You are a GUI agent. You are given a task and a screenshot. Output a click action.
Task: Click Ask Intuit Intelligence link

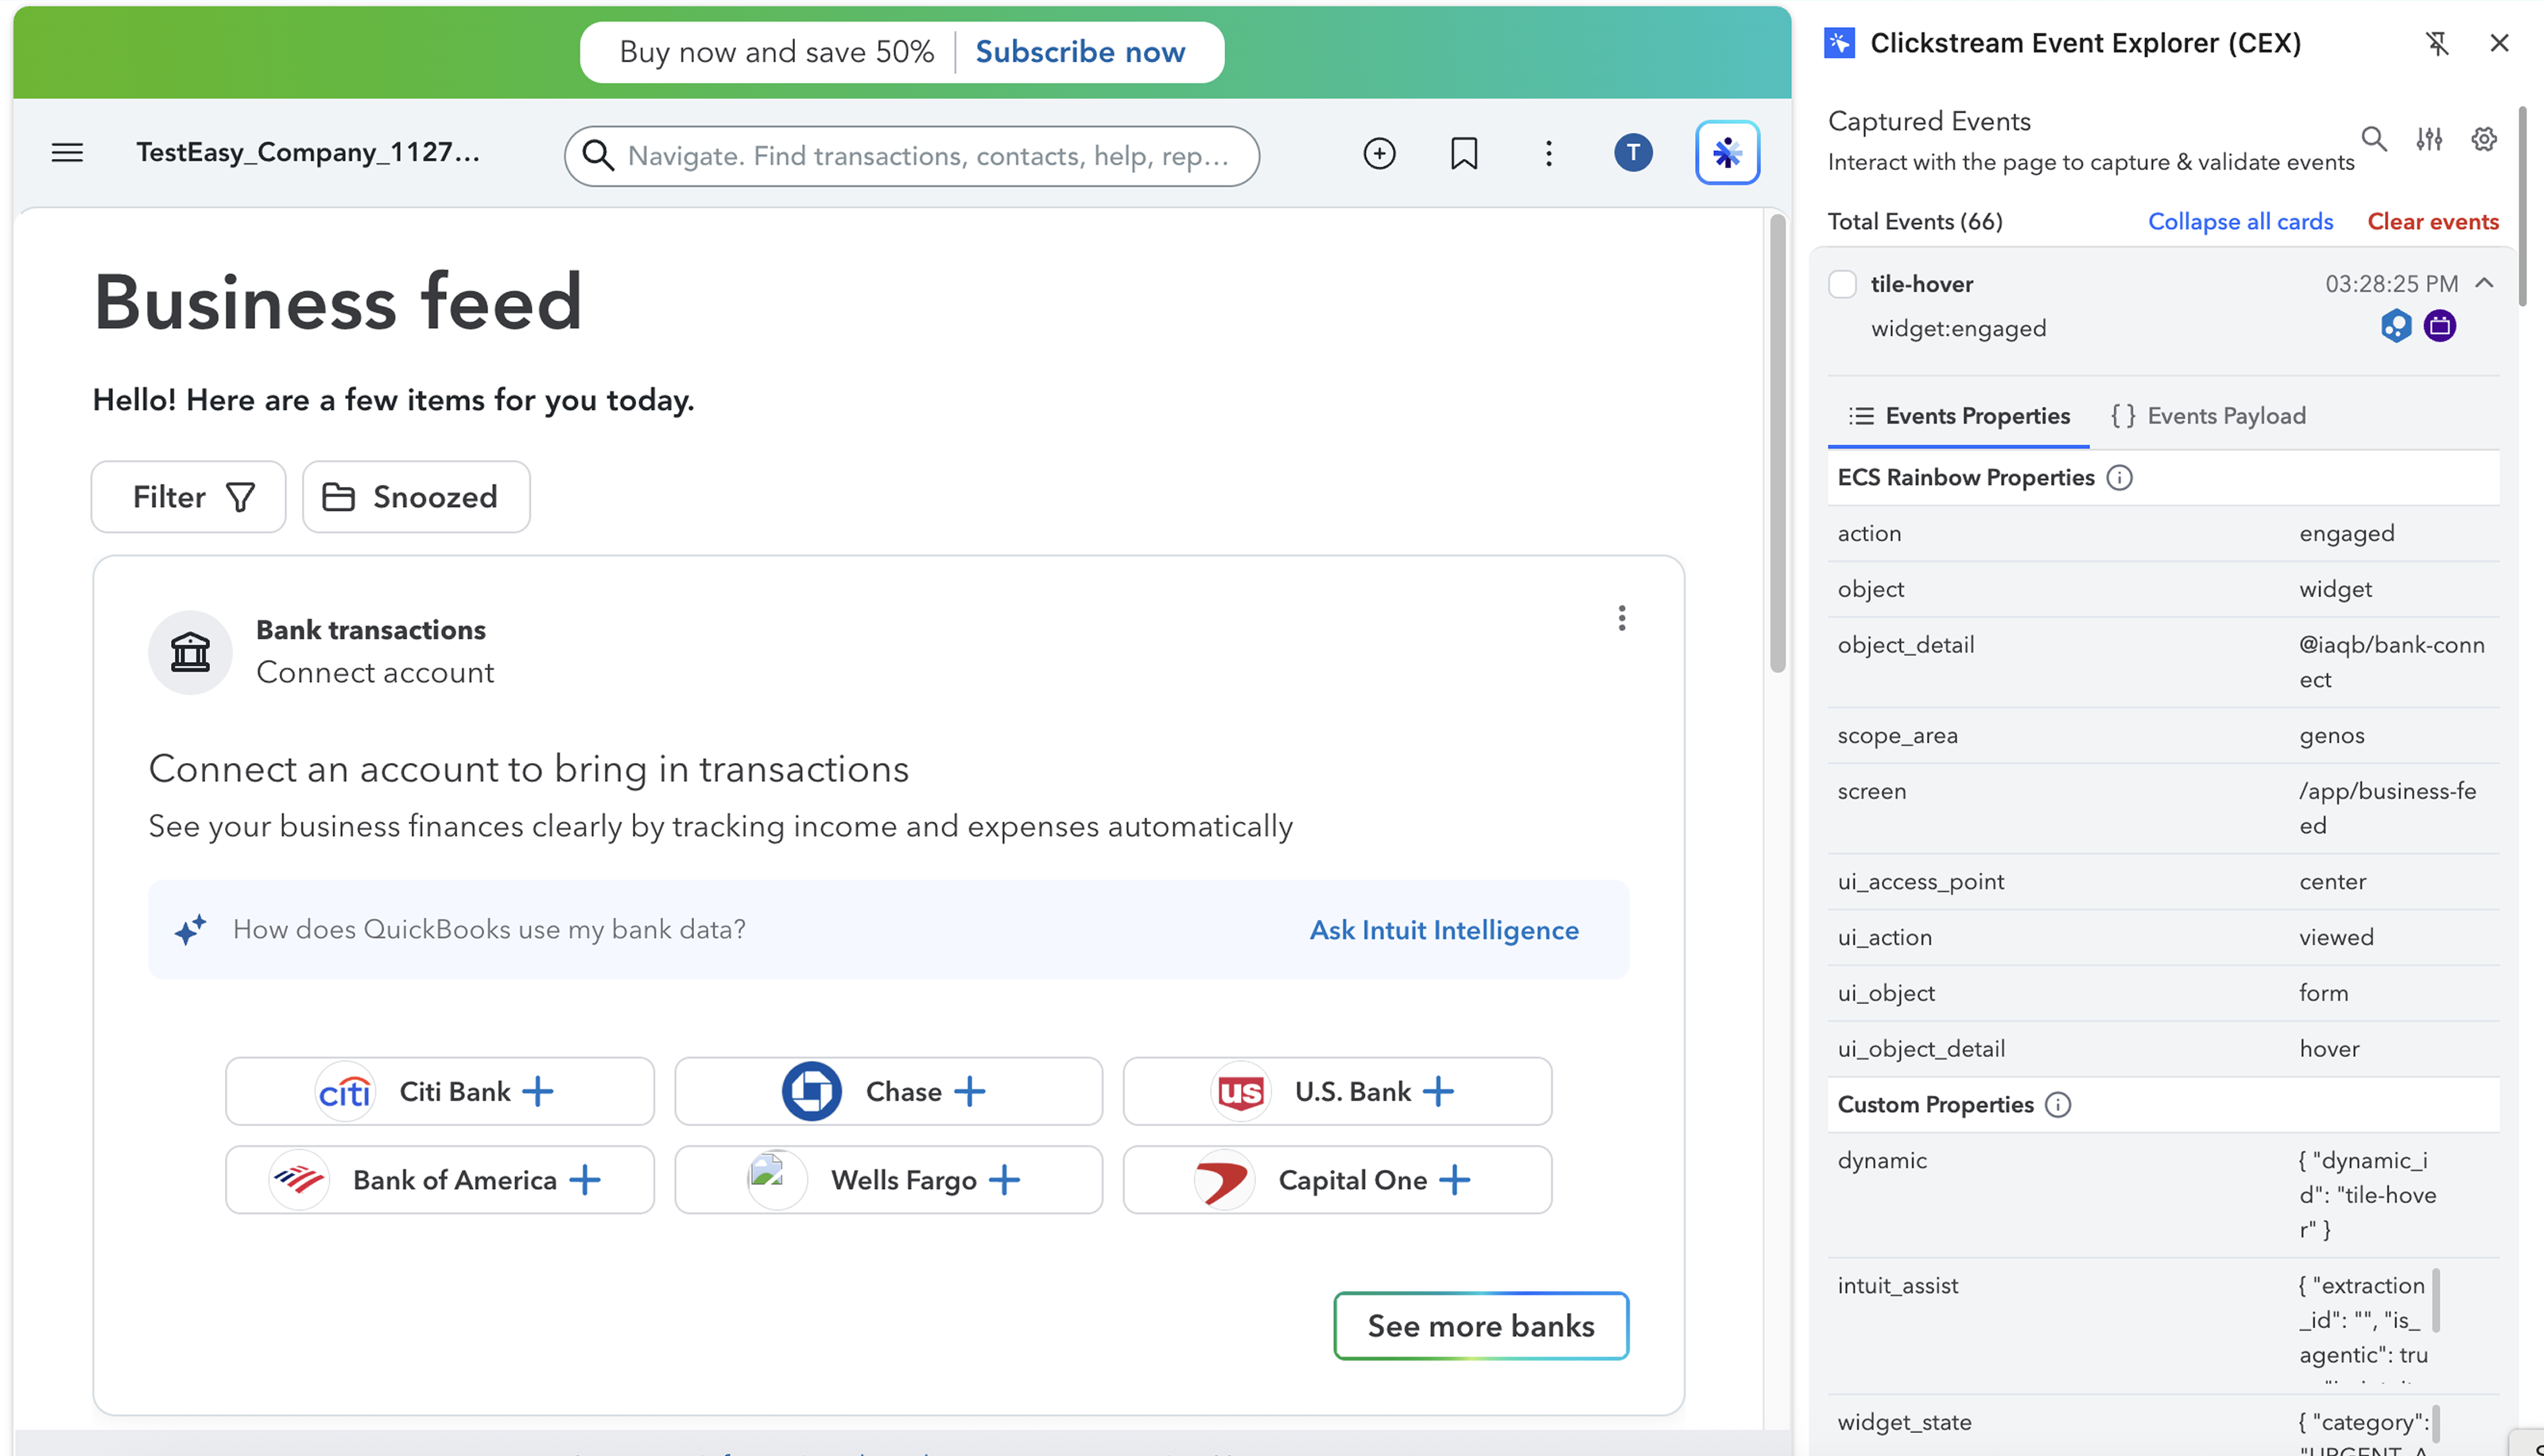pyautogui.click(x=1444, y=930)
